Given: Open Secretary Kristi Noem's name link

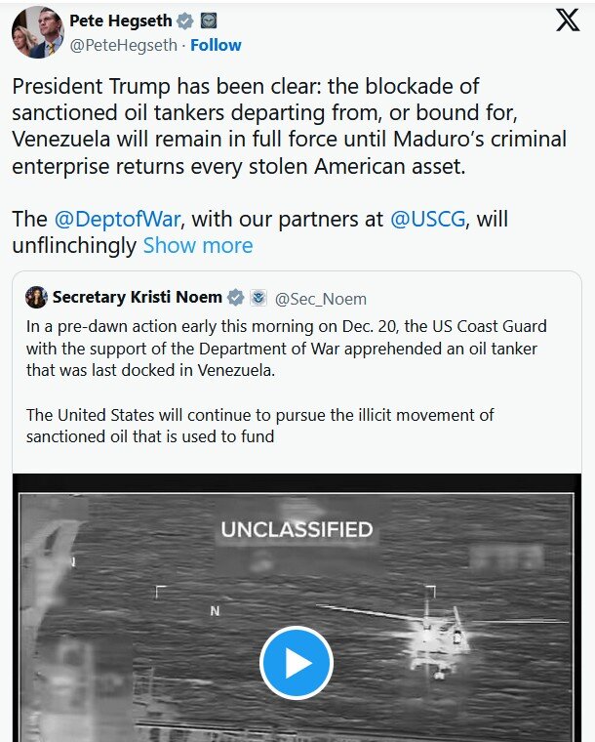Looking at the screenshot, I should (x=137, y=298).
